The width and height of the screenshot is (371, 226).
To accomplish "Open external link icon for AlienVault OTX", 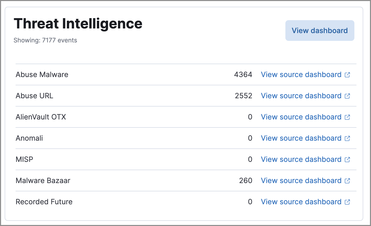I will [347, 117].
